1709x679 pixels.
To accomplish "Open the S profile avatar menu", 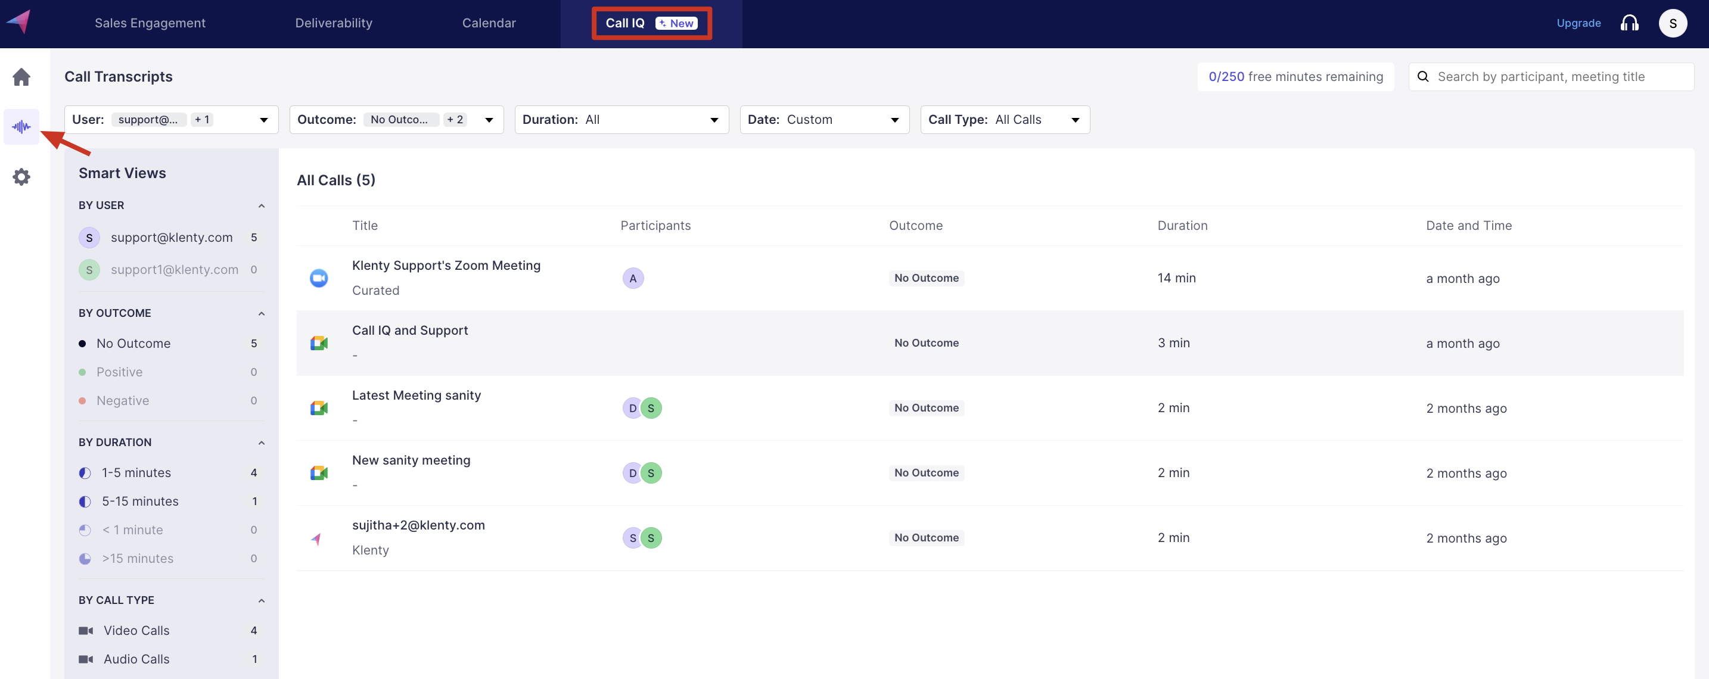I will tap(1672, 23).
